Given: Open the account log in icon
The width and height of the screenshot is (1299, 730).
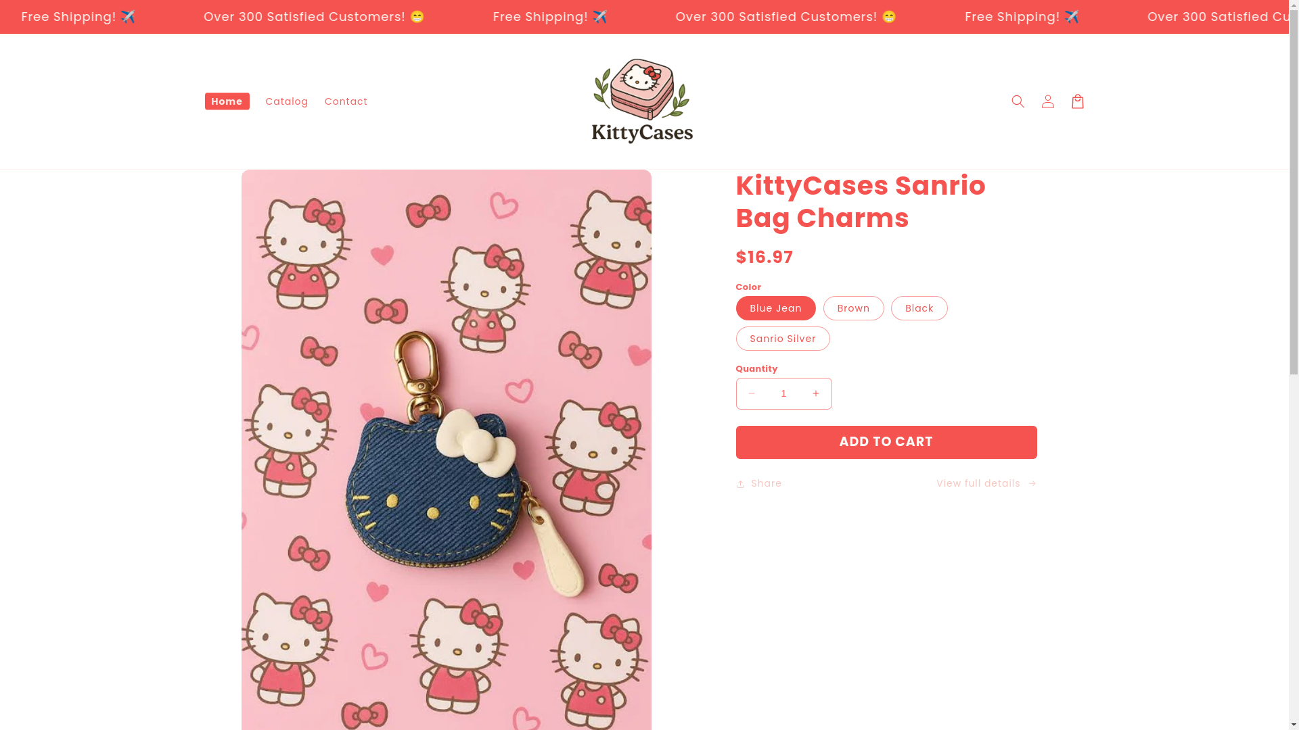Looking at the screenshot, I should pos(1047,101).
